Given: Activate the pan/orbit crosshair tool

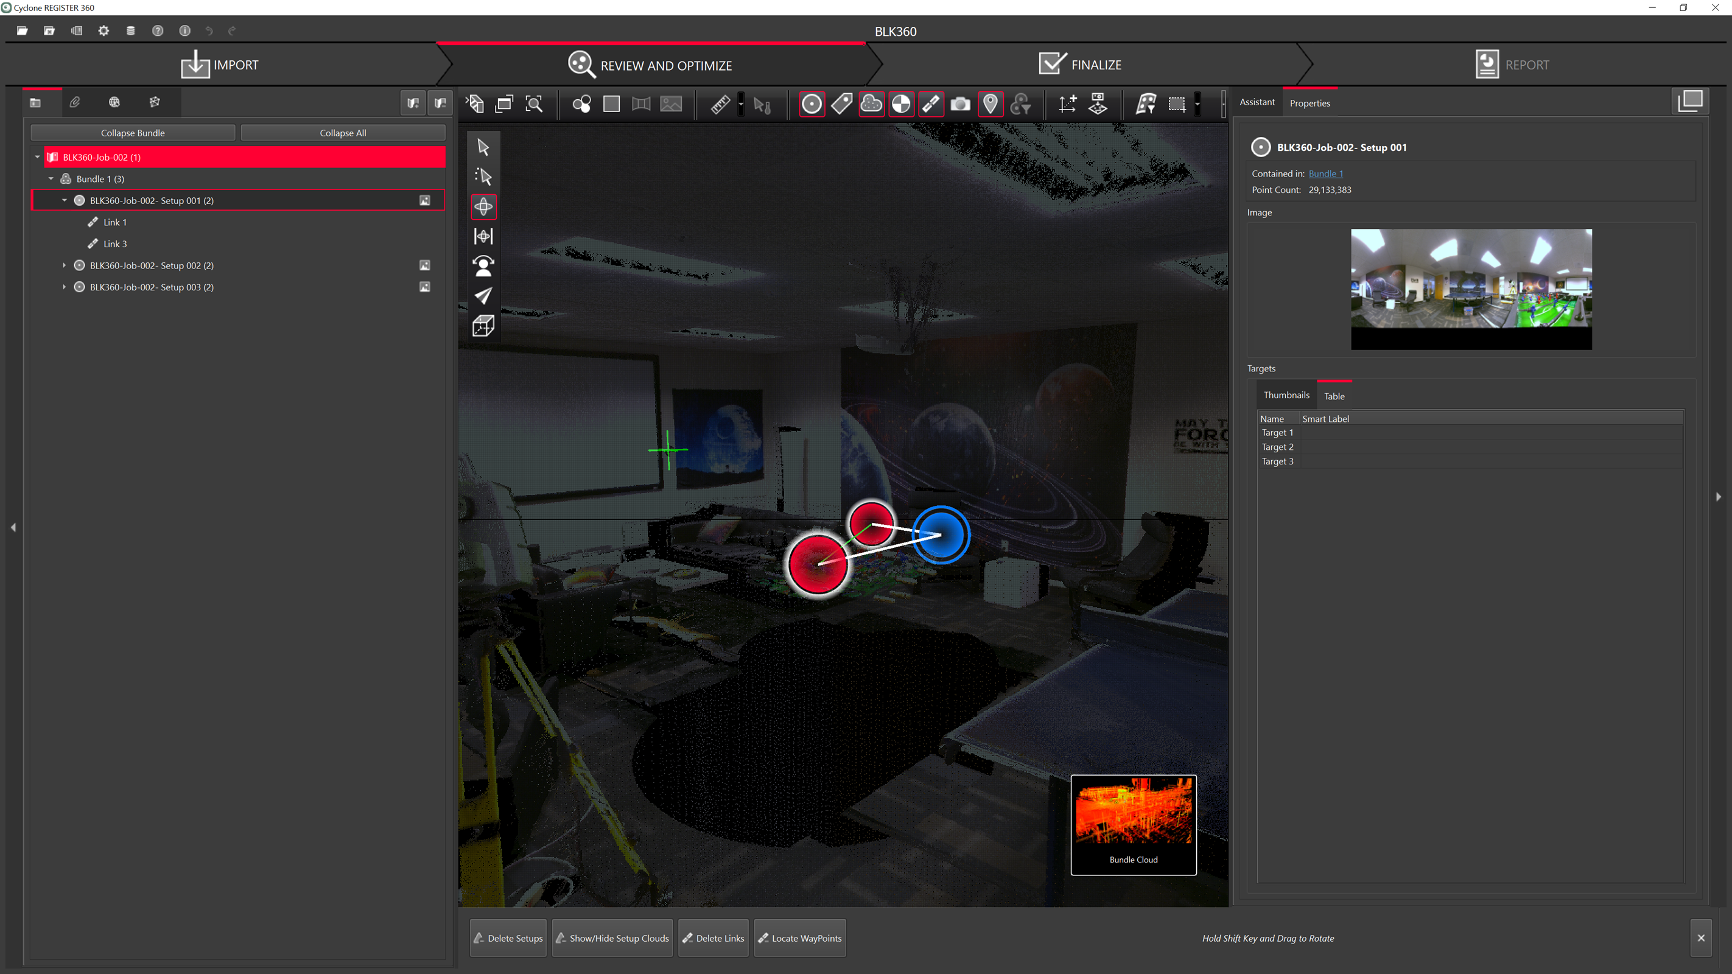Looking at the screenshot, I should click(x=483, y=206).
